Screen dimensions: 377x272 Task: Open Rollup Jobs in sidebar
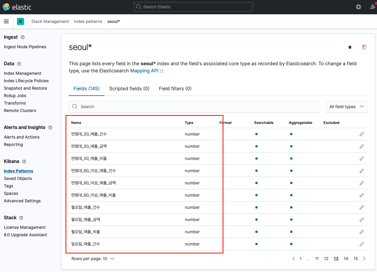[15, 96]
